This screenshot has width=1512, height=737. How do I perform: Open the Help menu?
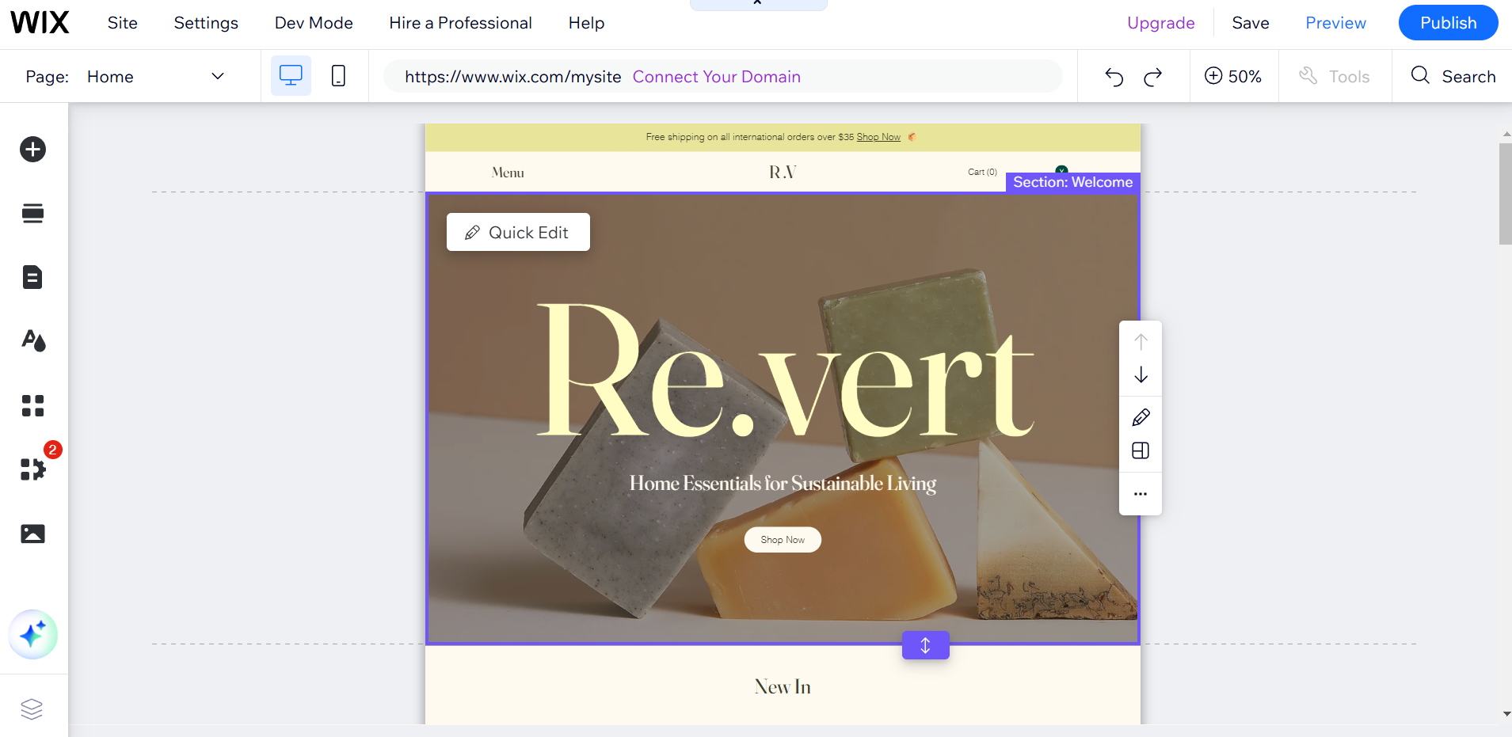pyautogui.click(x=586, y=23)
